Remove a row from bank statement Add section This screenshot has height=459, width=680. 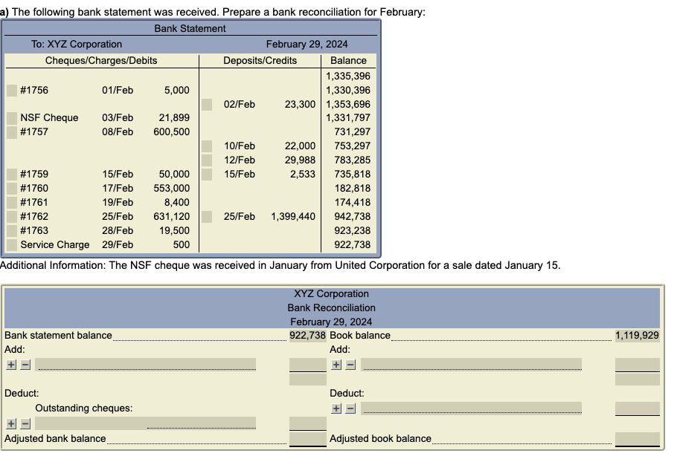[25, 365]
